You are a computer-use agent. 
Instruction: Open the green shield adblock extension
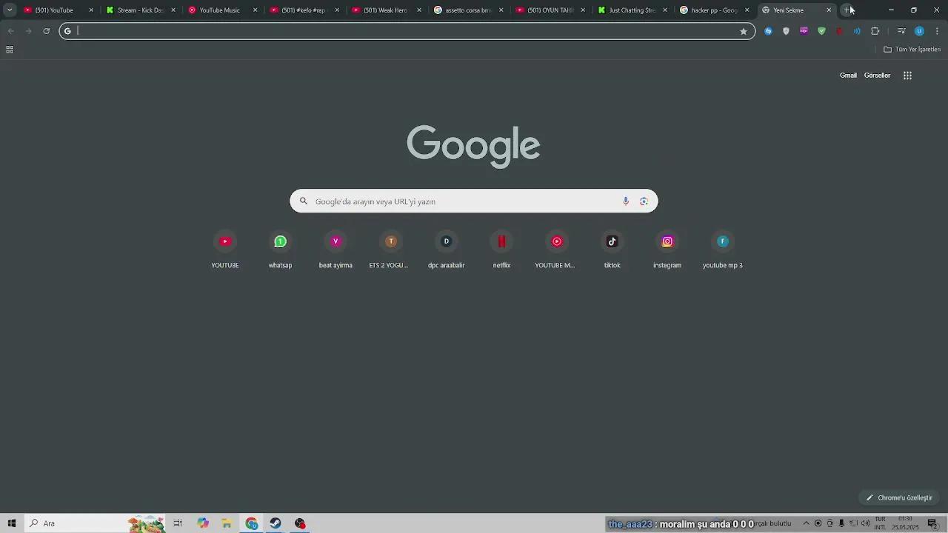click(x=821, y=31)
